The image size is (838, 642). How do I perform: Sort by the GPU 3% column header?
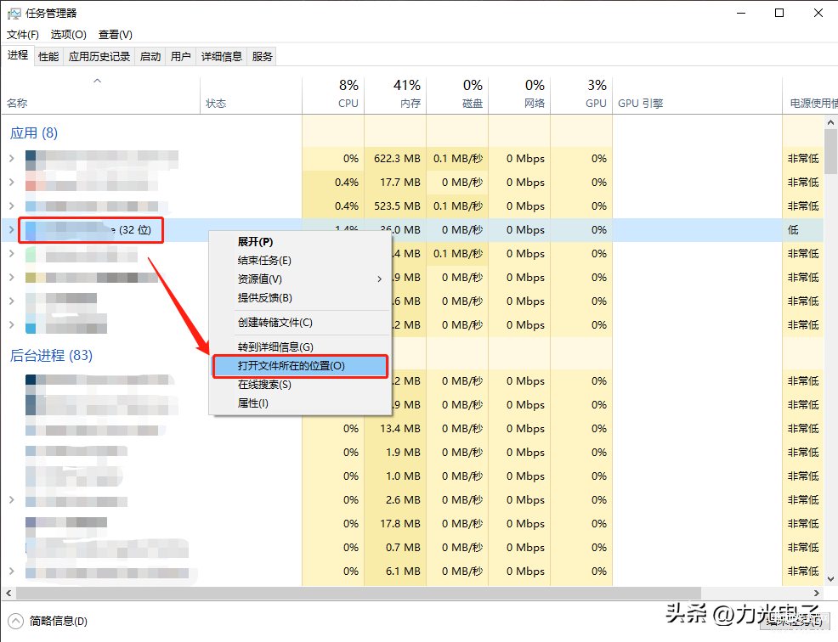(x=581, y=96)
